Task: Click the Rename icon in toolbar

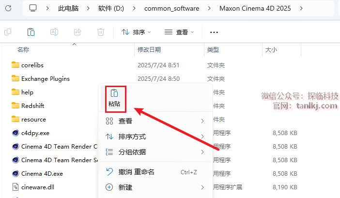Action: click(54, 32)
